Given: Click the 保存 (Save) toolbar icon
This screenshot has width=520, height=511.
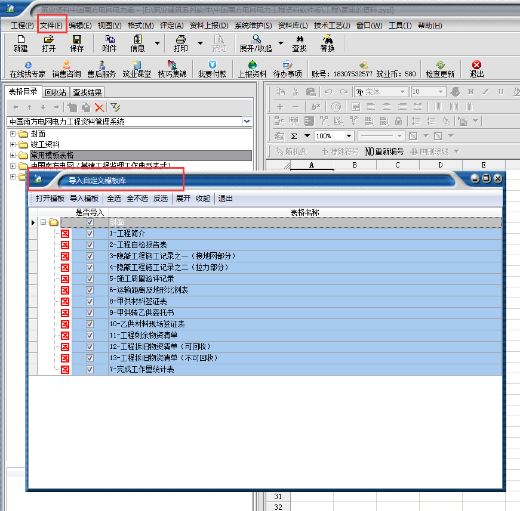Looking at the screenshot, I should (76, 43).
